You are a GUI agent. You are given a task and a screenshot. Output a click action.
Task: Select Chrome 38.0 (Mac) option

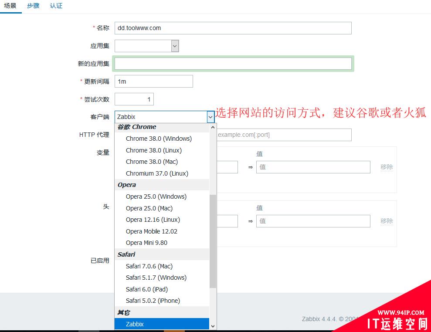point(162,162)
